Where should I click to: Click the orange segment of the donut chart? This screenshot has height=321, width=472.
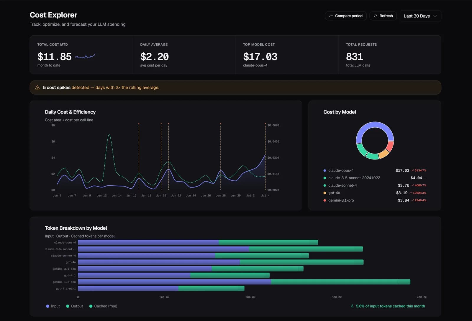pos(384,154)
